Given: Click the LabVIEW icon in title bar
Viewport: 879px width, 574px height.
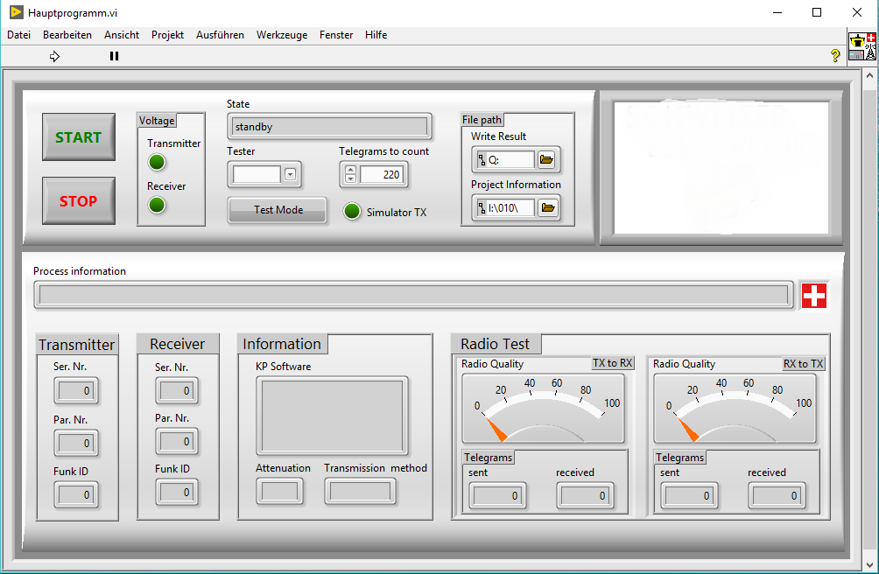Looking at the screenshot, I should click(17, 12).
